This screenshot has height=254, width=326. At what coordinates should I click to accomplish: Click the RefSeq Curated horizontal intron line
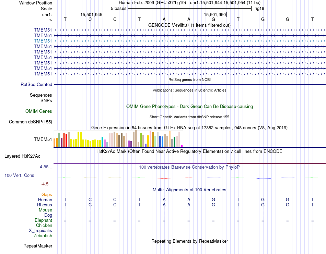(189, 85)
